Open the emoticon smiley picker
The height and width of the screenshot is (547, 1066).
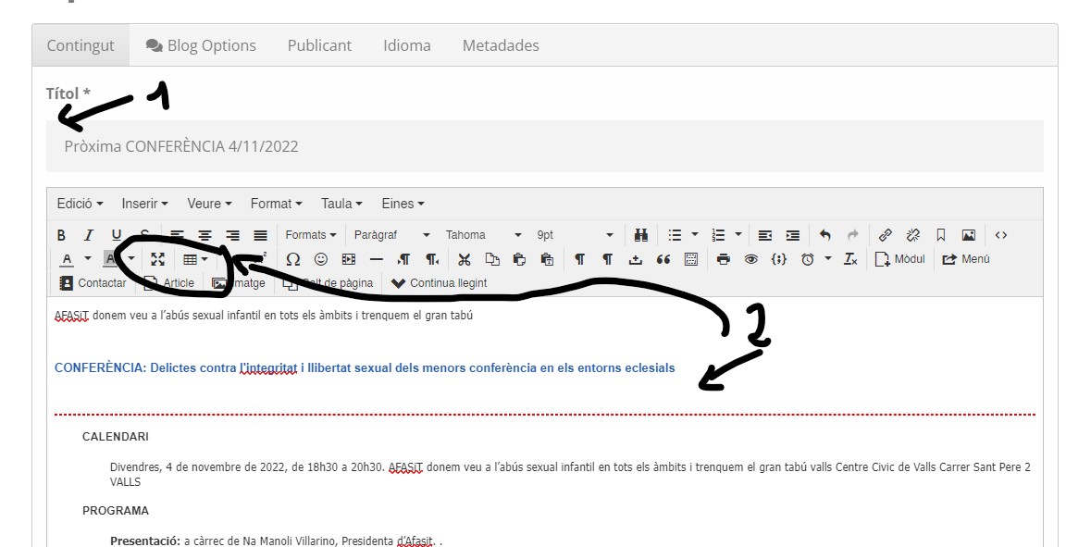321,259
